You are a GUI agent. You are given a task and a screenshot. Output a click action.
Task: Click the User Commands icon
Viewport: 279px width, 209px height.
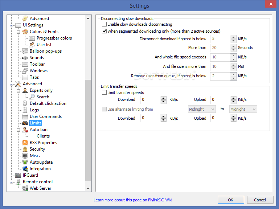coord(25,116)
